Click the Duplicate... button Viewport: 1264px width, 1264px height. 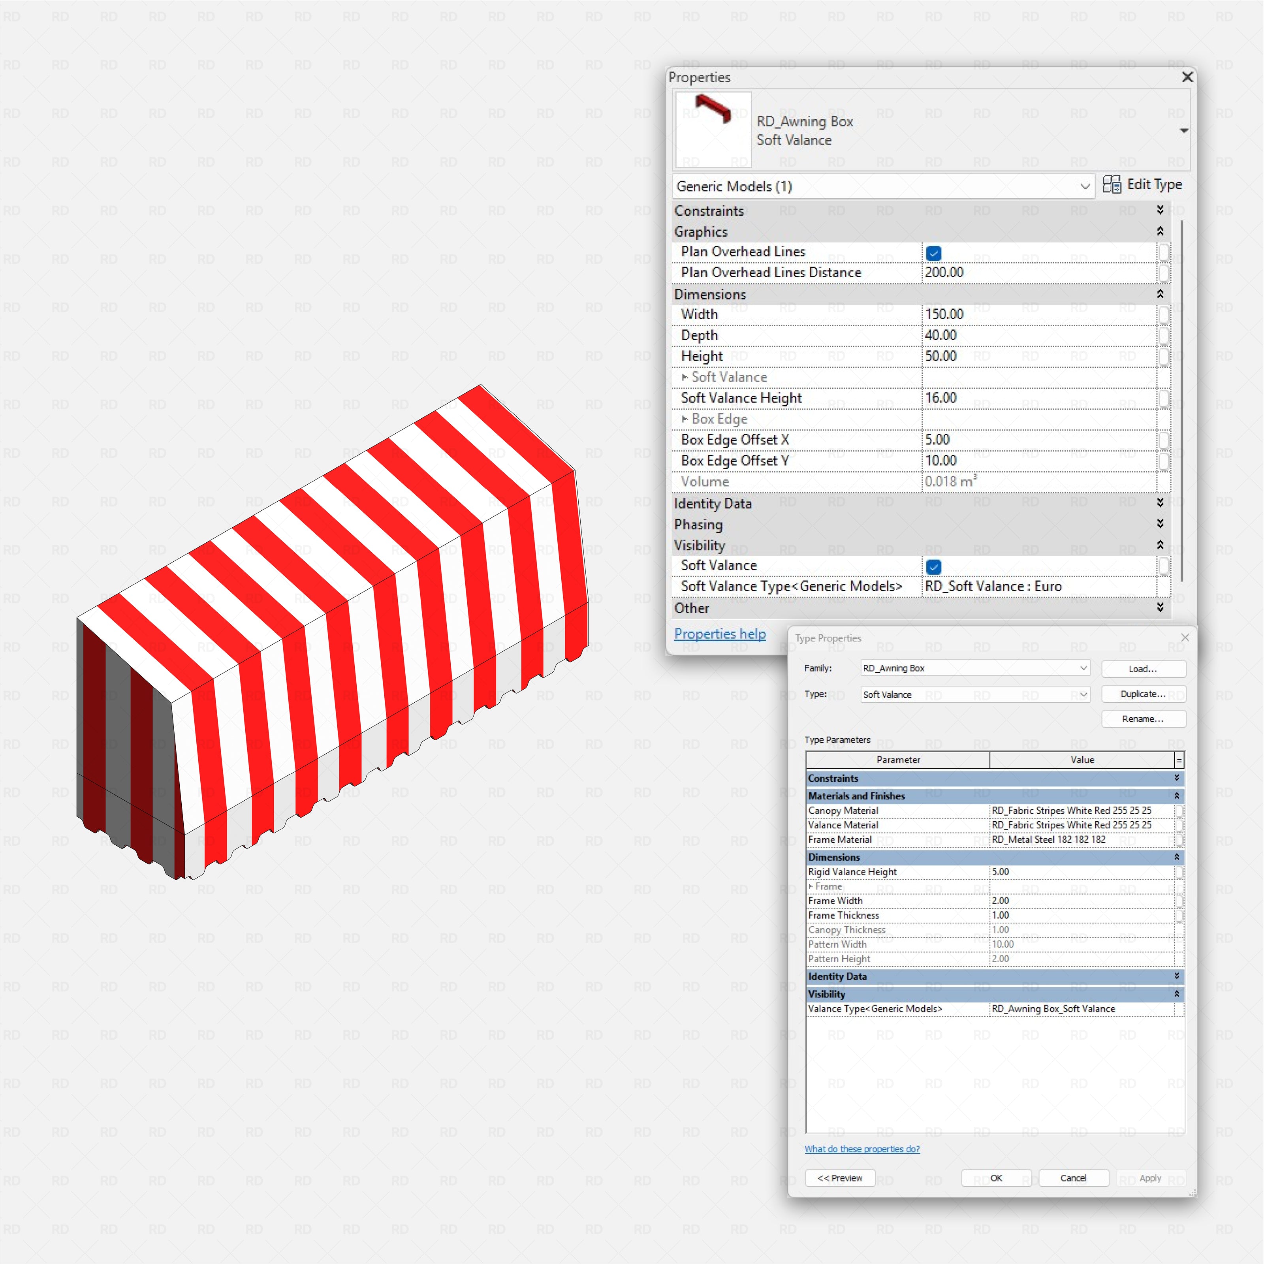pos(1143,694)
